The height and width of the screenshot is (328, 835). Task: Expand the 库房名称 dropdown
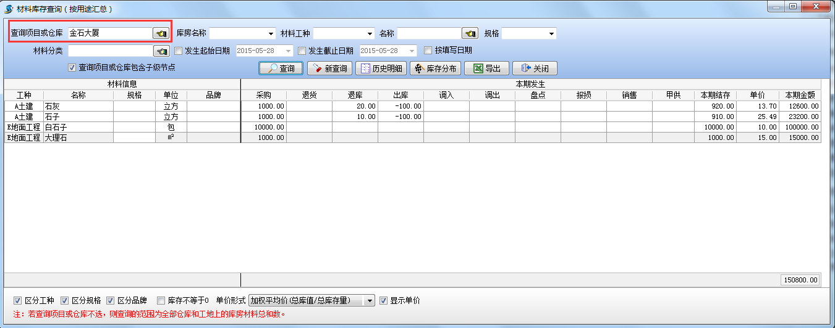coord(271,33)
